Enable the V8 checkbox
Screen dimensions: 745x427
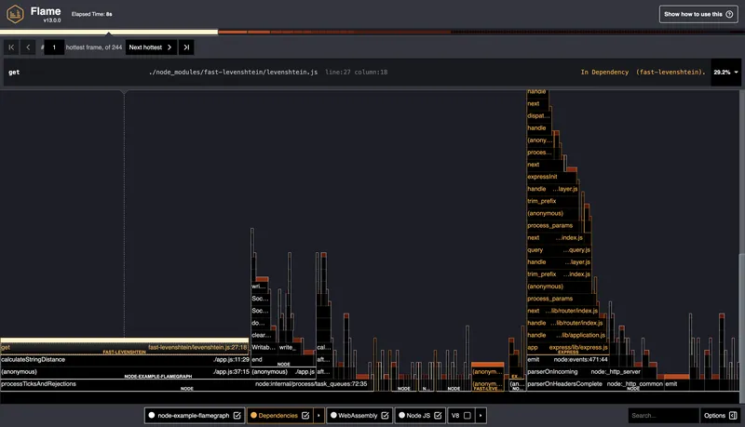(467, 415)
